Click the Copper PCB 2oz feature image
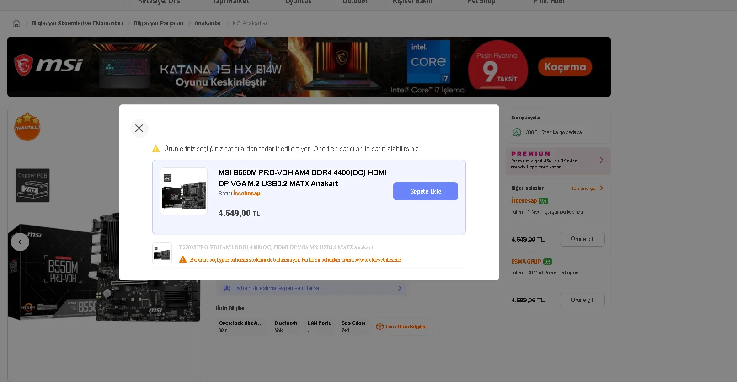This screenshot has height=382, width=737. tap(33, 185)
